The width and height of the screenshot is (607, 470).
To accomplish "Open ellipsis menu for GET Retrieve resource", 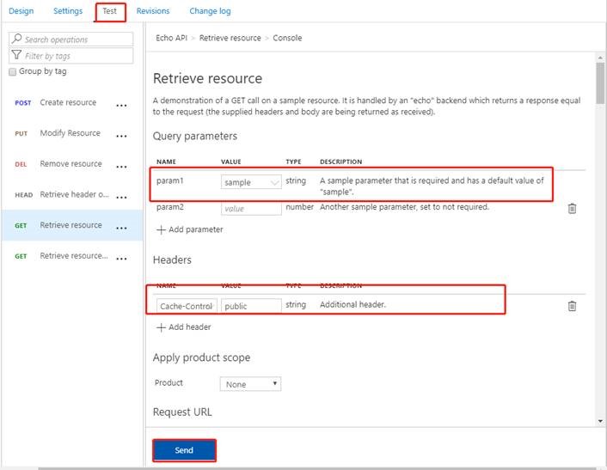I will pos(121,228).
